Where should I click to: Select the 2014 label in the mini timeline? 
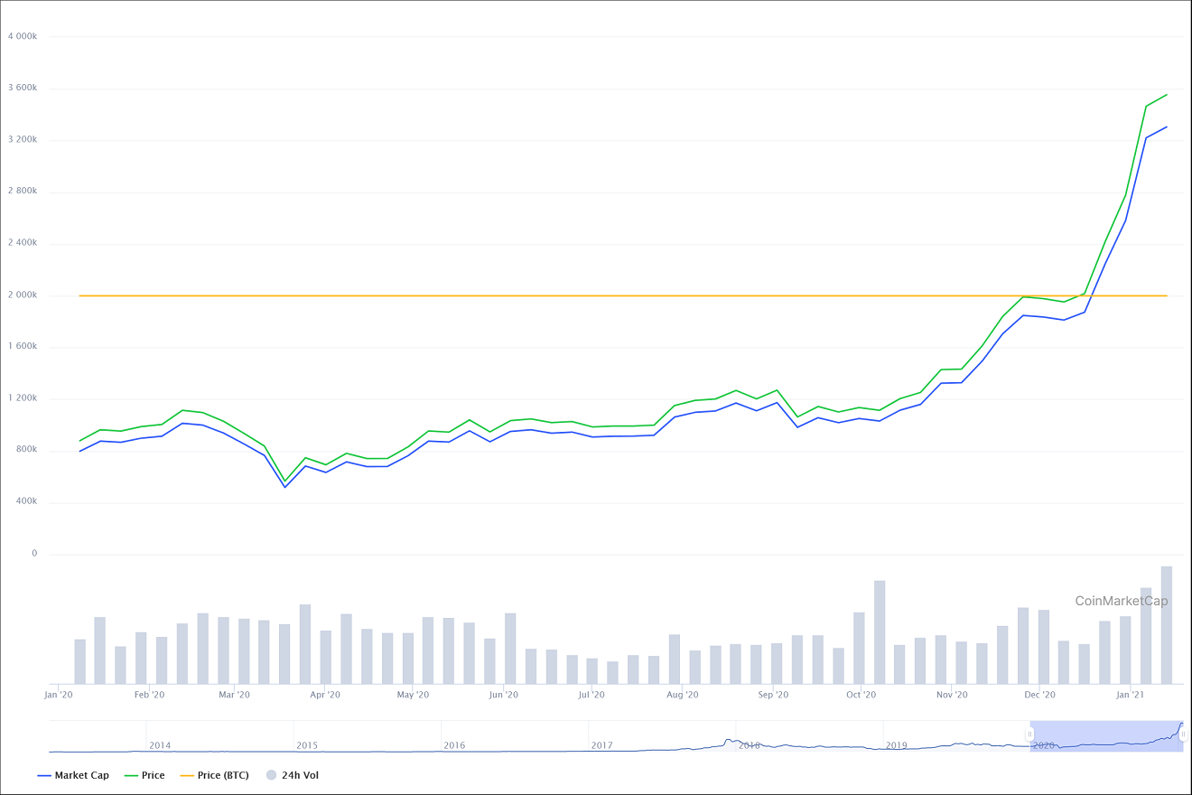pyautogui.click(x=161, y=745)
